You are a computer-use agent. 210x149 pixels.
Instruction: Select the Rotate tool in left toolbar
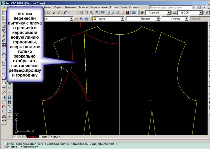coord(4,55)
